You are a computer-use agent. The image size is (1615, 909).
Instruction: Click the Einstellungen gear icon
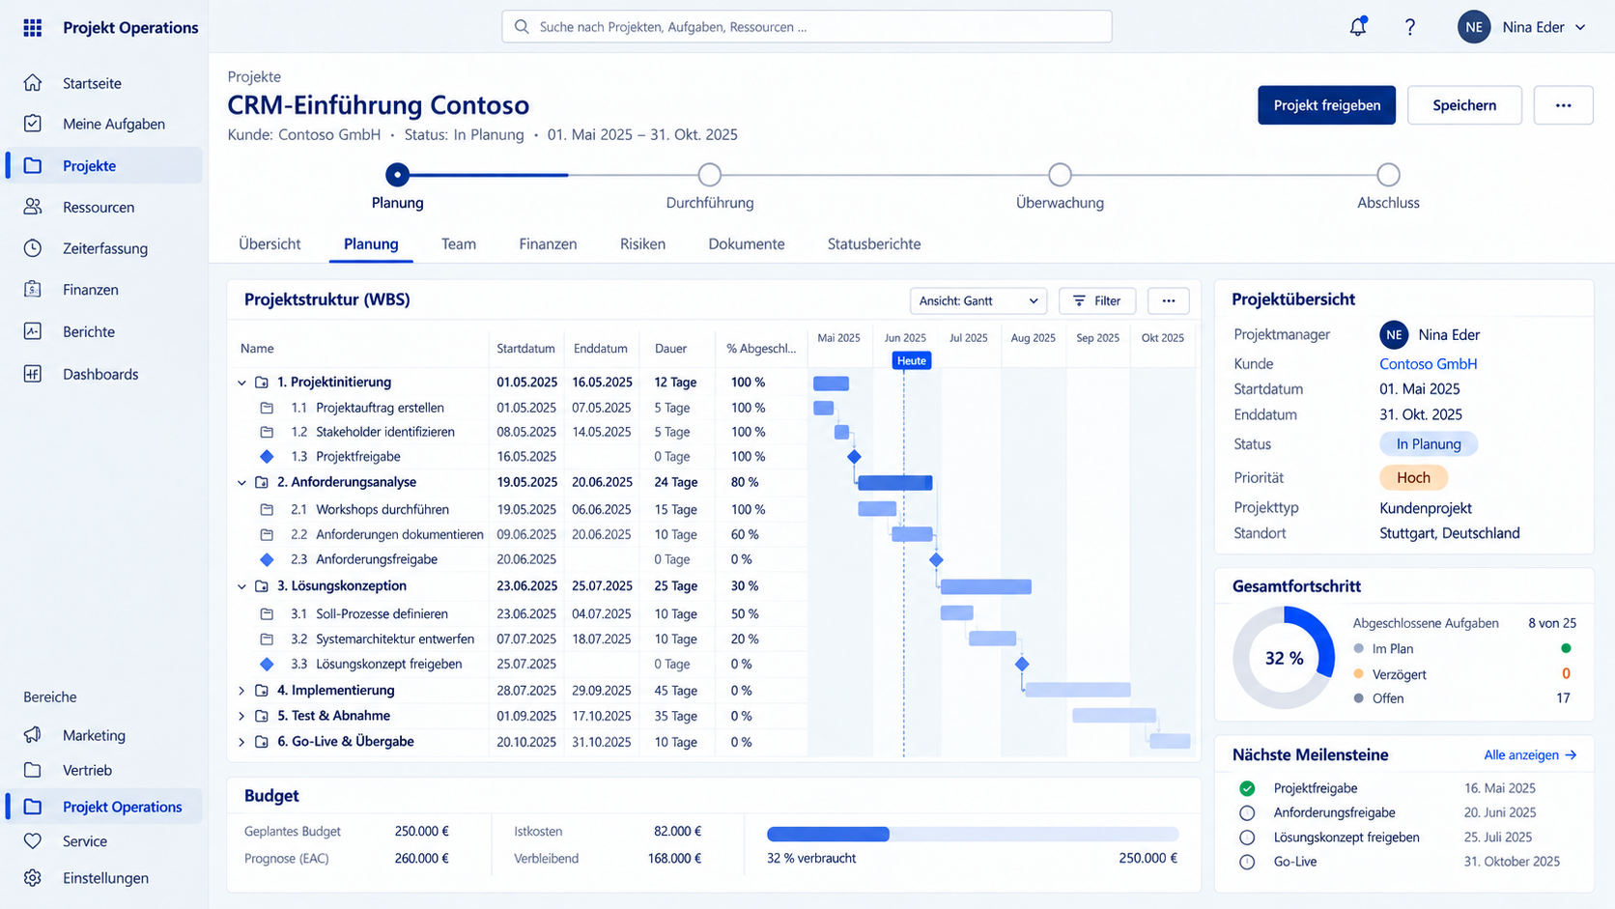(33, 878)
